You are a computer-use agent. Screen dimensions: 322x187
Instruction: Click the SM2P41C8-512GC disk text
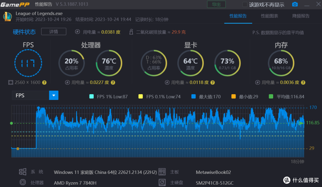215,183
